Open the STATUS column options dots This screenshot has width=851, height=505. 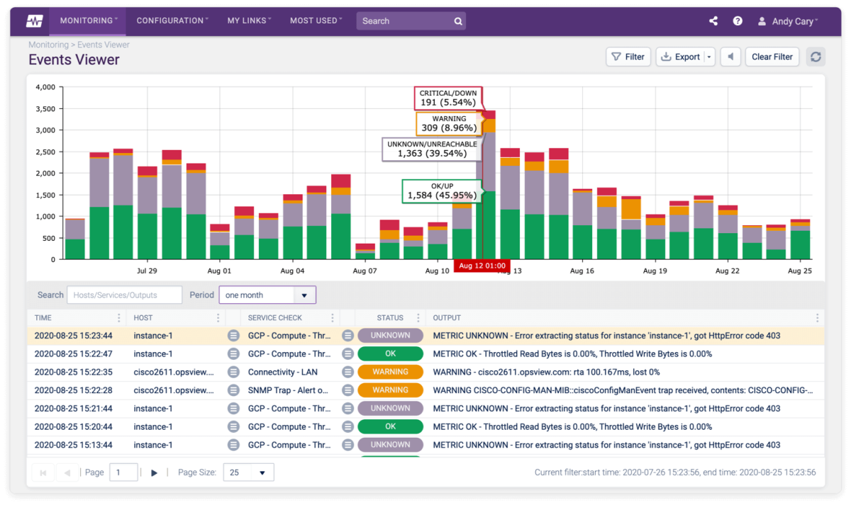[x=417, y=317]
